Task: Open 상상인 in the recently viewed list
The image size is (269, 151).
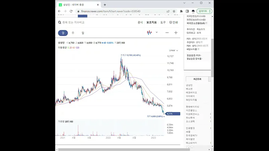Action: (189, 85)
